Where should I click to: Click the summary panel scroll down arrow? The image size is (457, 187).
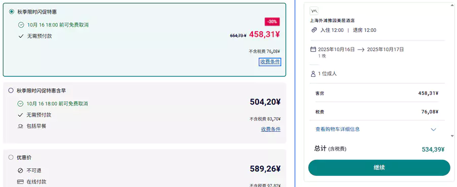tap(452, 135)
